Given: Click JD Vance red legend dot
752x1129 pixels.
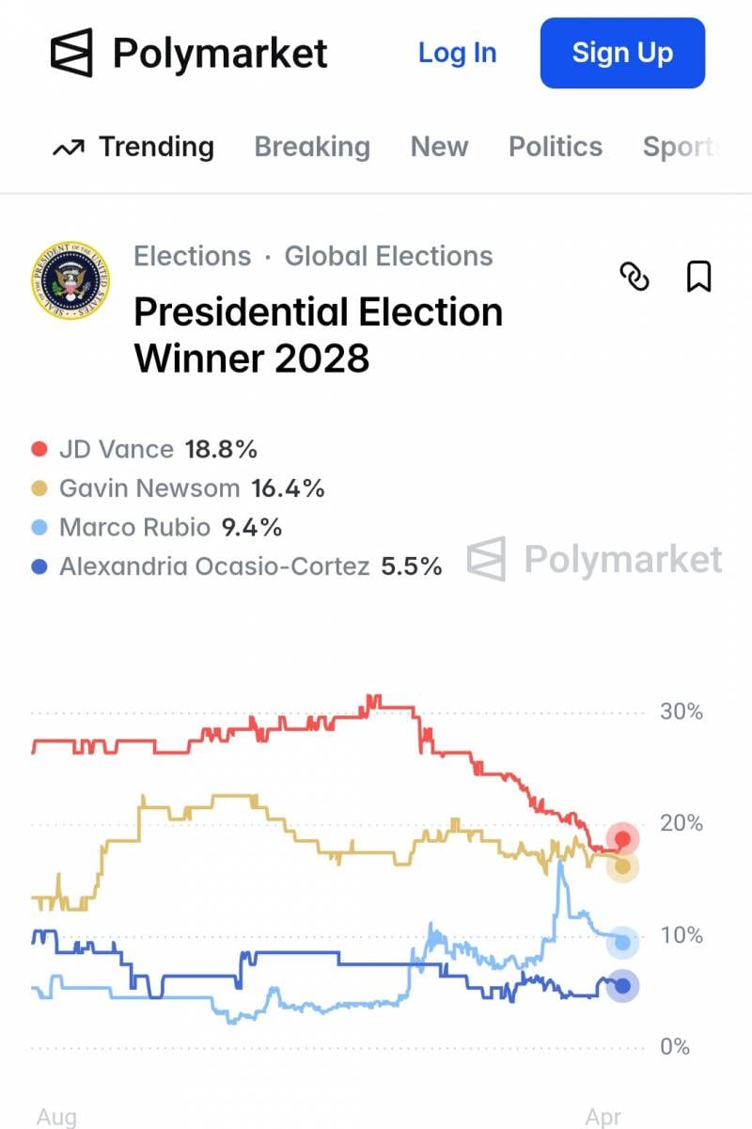Looking at the screenshot, I should coord(39,450).
